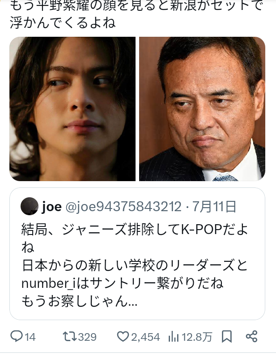Screen dimensions: 276x356
Task: Click the line mentioning number_i and サントリー
Action: pyautogui.click(x=123, y=283)
